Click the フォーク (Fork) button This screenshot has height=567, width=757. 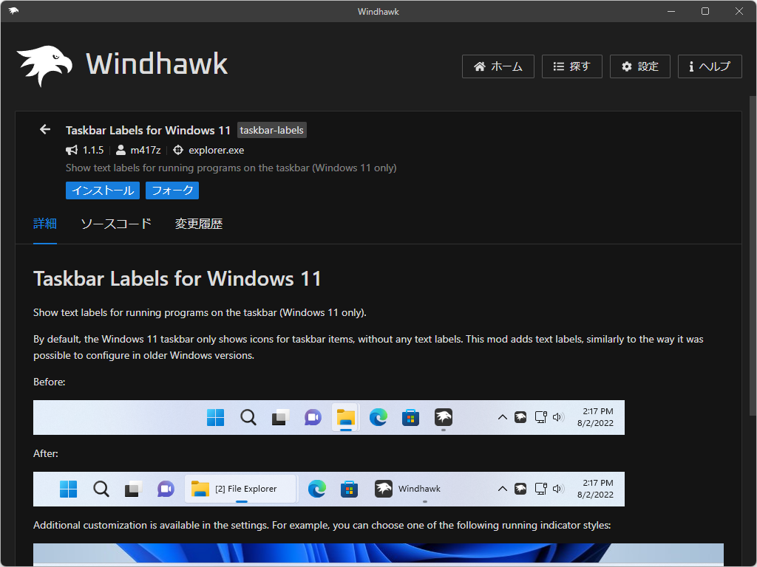172,190
